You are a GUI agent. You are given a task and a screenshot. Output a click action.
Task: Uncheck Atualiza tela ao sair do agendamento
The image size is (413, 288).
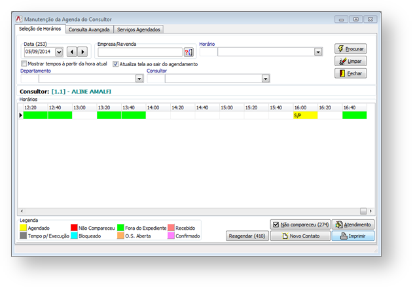coord(115,63)
